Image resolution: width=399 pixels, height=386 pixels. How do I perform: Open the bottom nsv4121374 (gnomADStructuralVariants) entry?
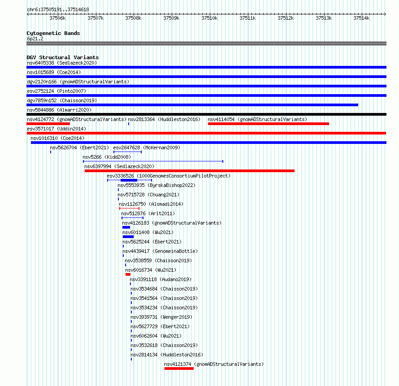tap(214, 364)
